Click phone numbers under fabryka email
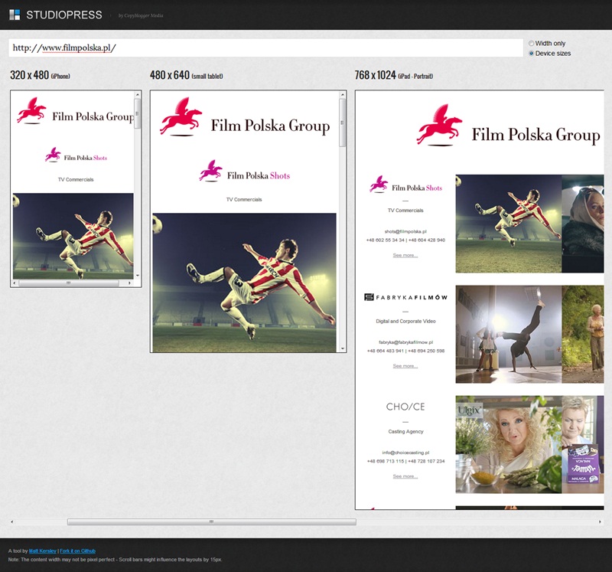 point(405,351)
